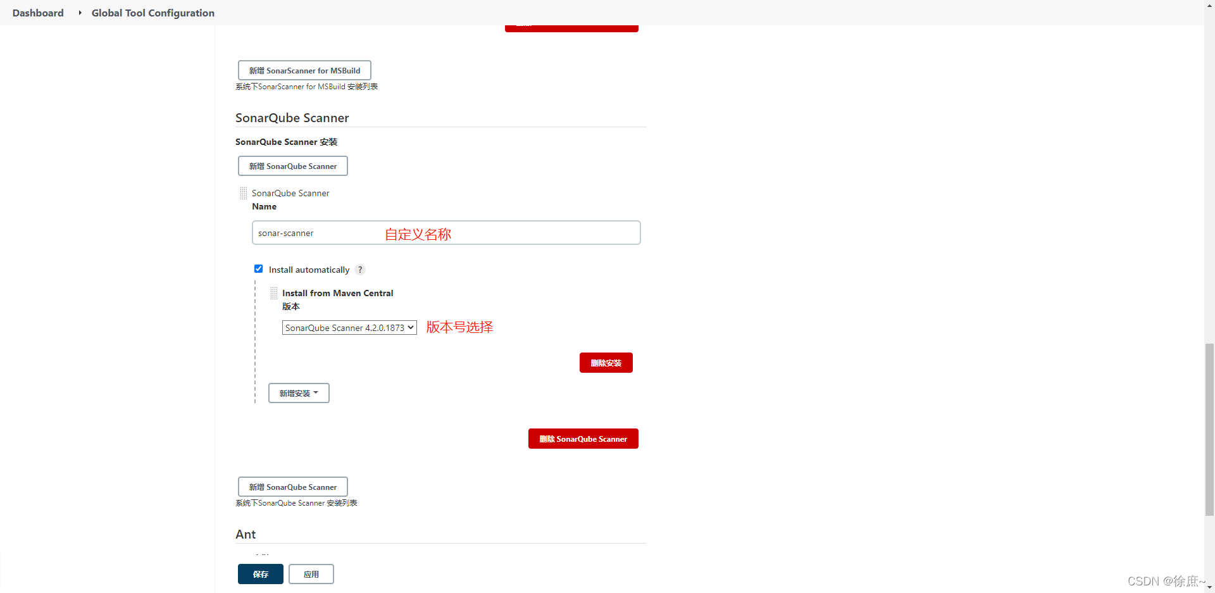Click the SonarQube Scanner 安装 label
Screen dimensions: 1215x593
287,142
